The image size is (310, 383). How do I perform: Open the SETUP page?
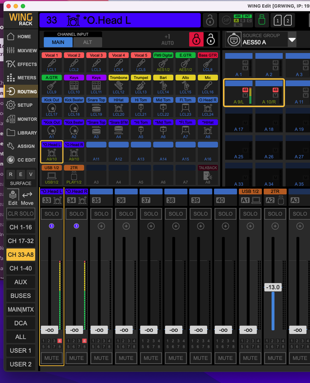(21, 105)
